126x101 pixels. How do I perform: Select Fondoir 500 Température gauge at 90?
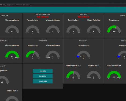click(x=32, y=55)
